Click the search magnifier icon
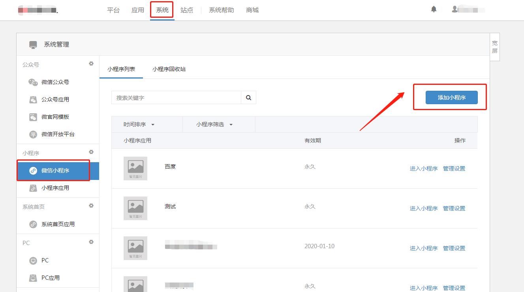This screenshot has height=292, width=524. [x=248, y=97]
